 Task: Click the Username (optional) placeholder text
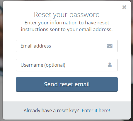coord(43,65)
